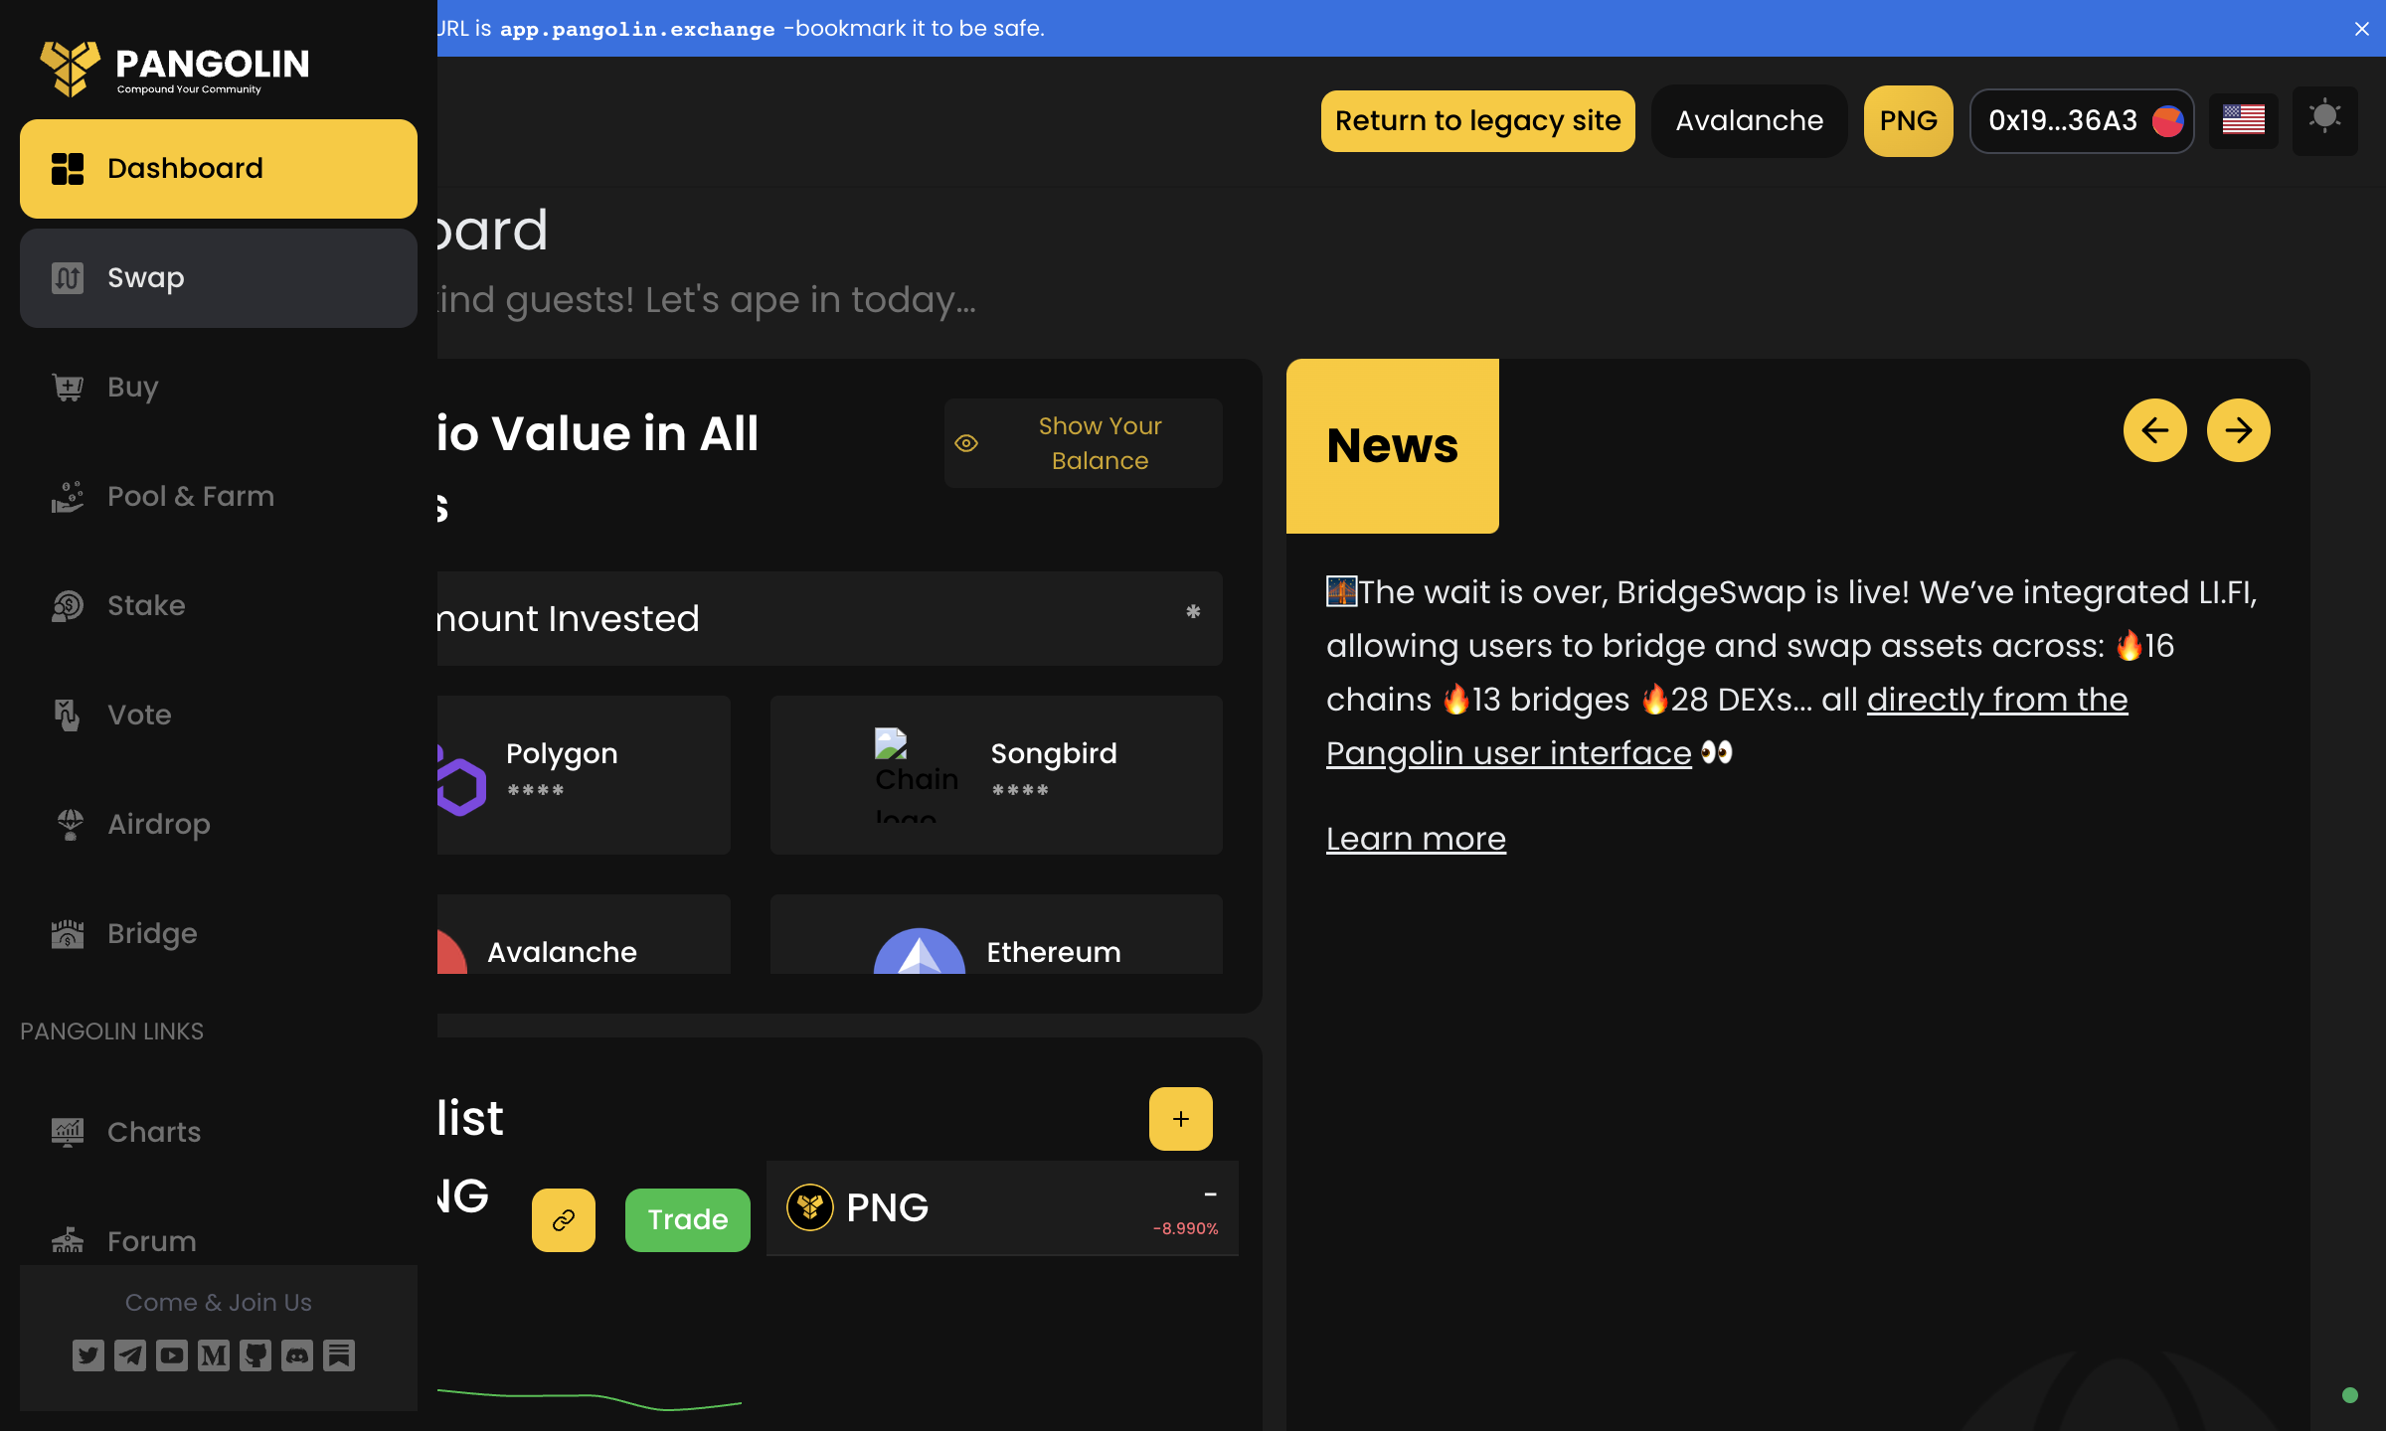
Task: Toggle light mode sun icon
Action: click(2325, 119)
